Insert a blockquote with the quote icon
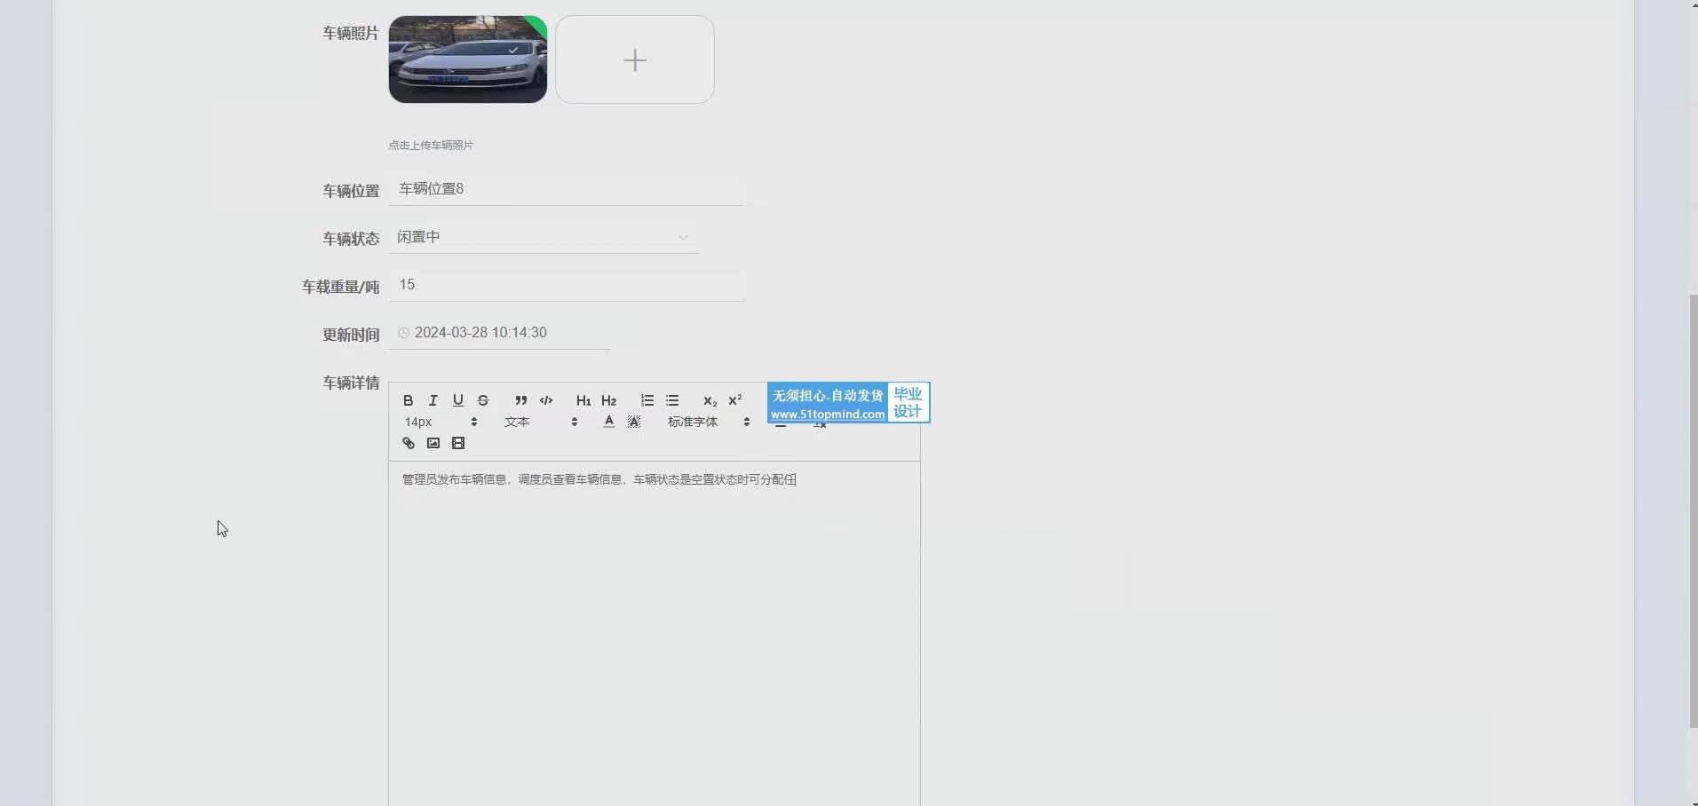The width and height of the screenshot is (1698, 806). pyautogui.click(x=521, y=400)
